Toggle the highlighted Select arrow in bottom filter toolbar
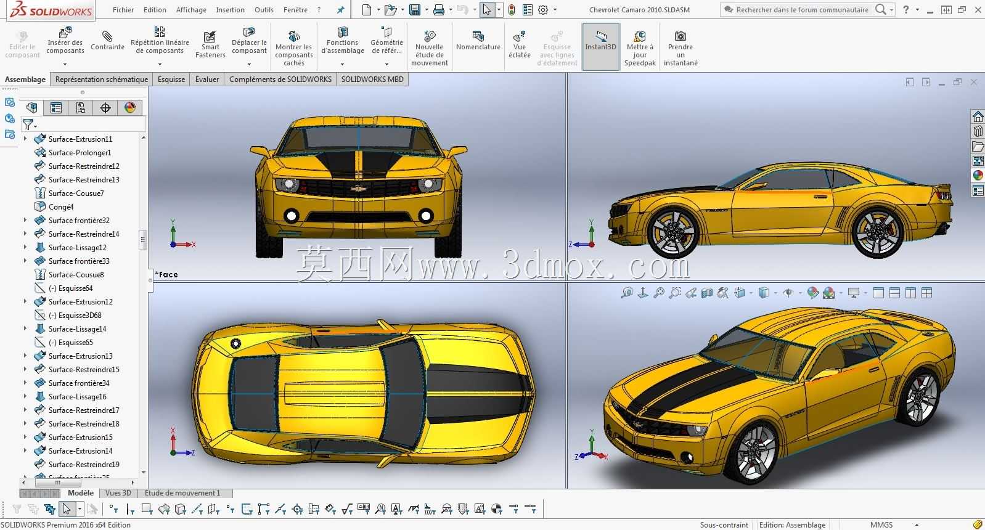The height and width of the screenshot is (530, 985). coord(67,509)
